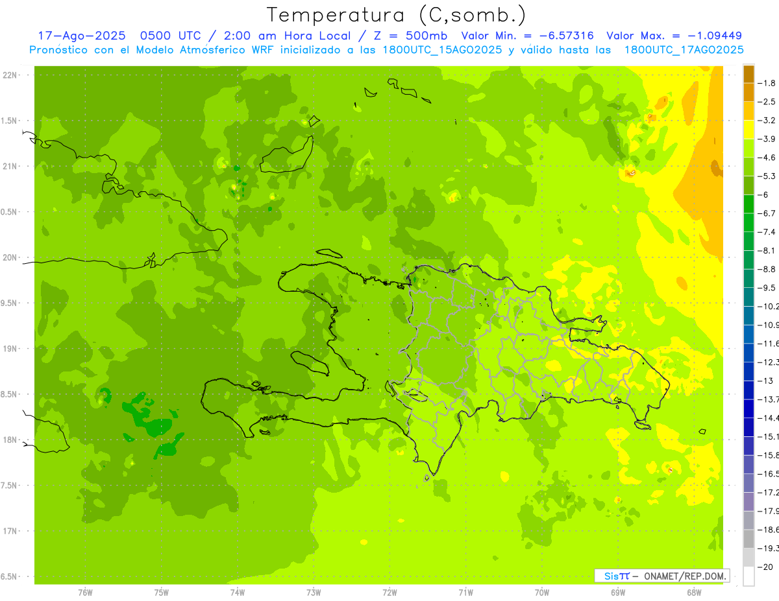Click the -3.2 color scale value
Image resolution: width=779 pixels, height=601 pixels.
[767, 121]
